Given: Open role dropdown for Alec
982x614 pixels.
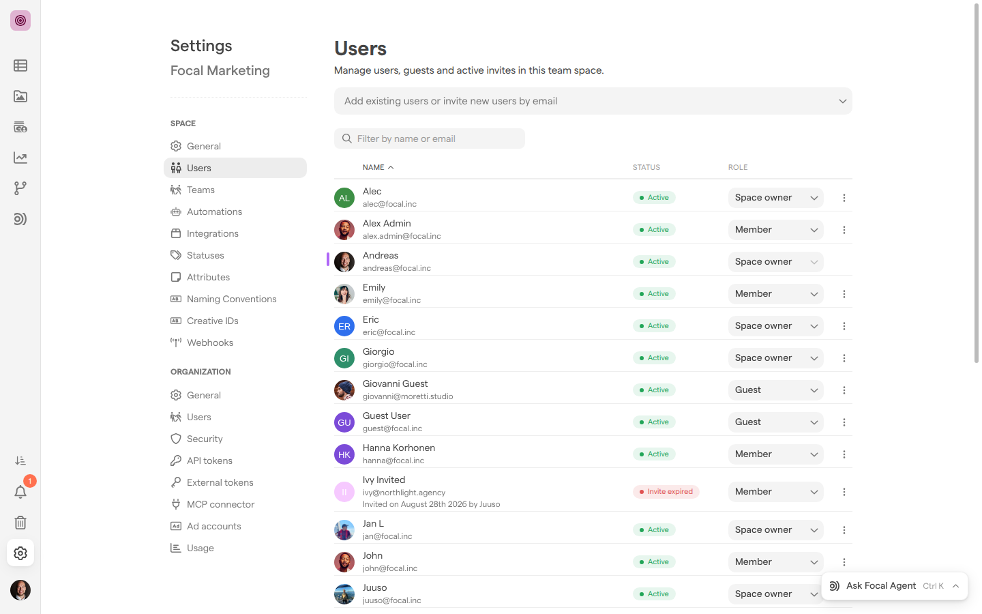Looking at the screenshot, I should 776,198.
